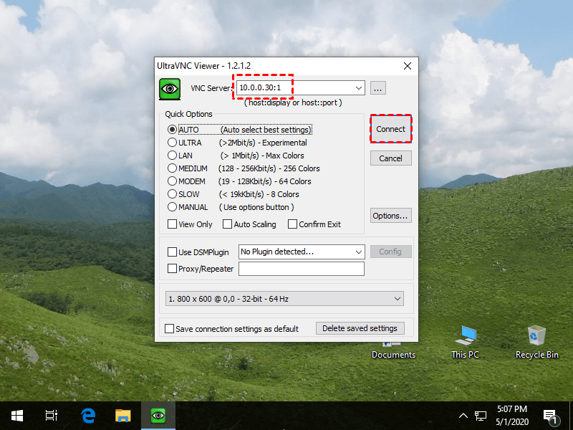
Task: Click the green UltraVNC eye logo
Action: pyautogui.click(x=170, y=89)
